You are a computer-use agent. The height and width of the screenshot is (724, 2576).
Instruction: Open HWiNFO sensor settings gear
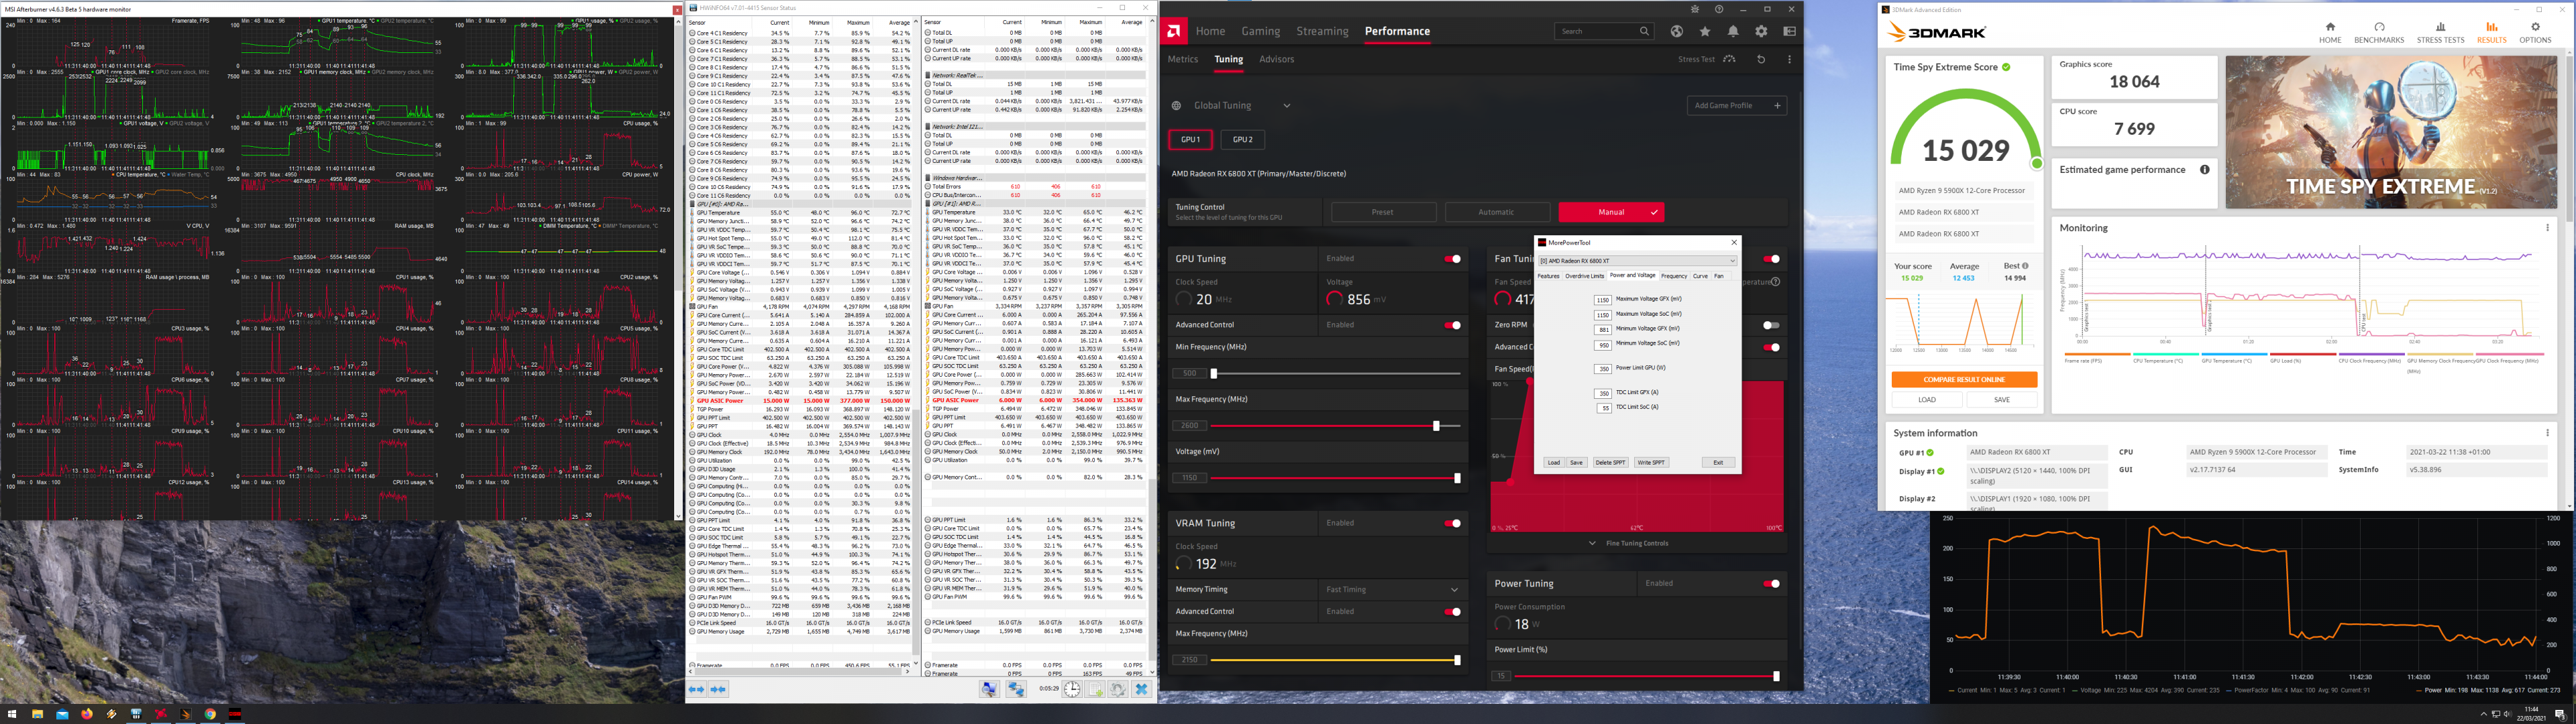click(x=1118, y=689)
